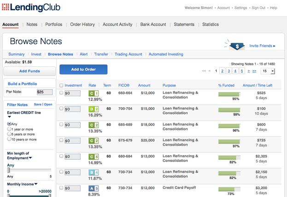Screen dimensions: 287x197
Task: Click the Invite Friends envelope icon
Action: click(237, 46)
